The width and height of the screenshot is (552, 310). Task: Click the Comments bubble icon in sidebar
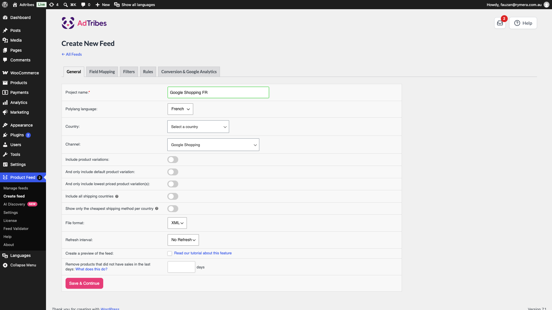(x=5, y=60)
